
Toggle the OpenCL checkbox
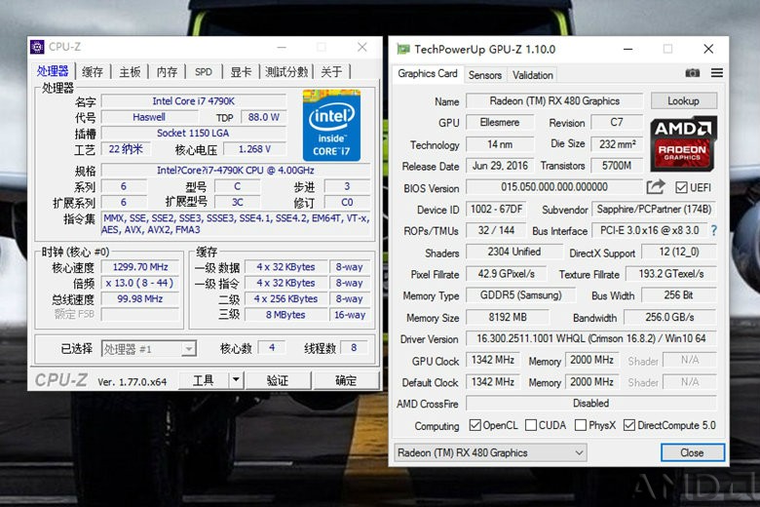(475, 425)
